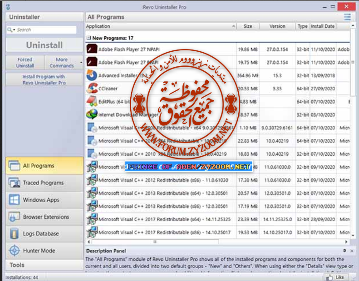Viewport: 359px width, 281px height.
Task: Click the vertical scrollbar down arrow
Action: (x=353, y=236)
